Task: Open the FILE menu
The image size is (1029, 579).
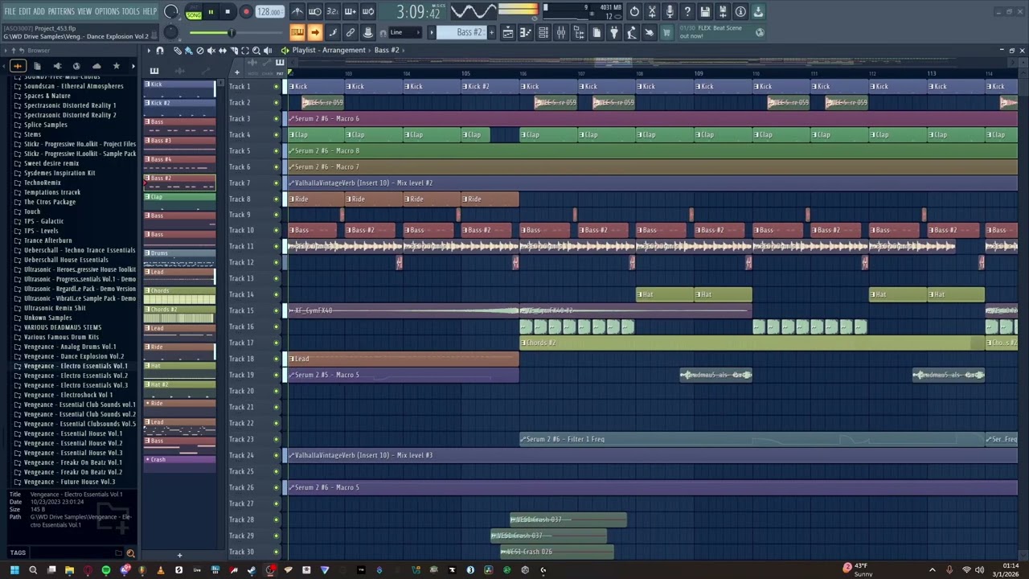Action: (10, 11)
